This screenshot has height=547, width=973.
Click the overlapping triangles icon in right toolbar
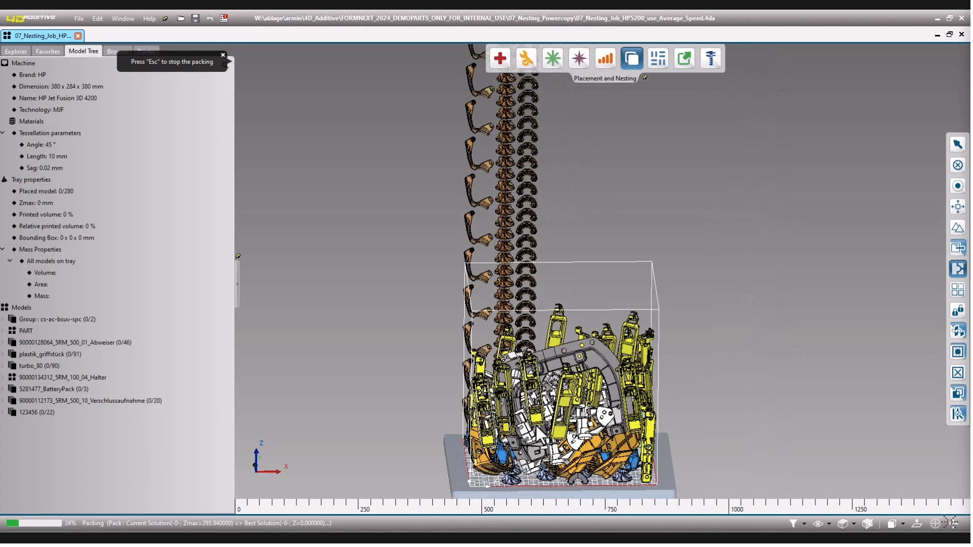tap(957, 227)
